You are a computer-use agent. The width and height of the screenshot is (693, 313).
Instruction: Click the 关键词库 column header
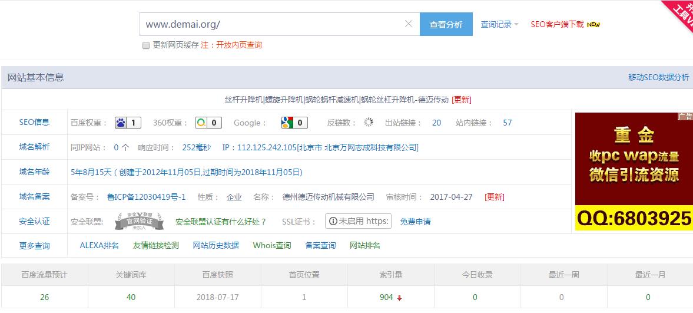131,275
